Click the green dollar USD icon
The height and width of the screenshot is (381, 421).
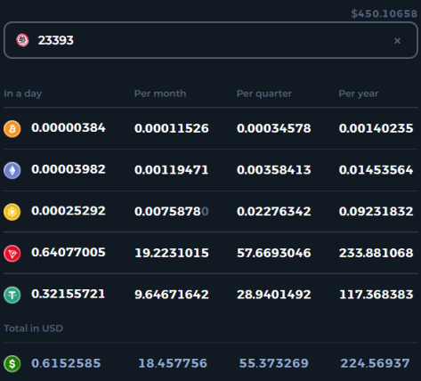pos(12,364)
